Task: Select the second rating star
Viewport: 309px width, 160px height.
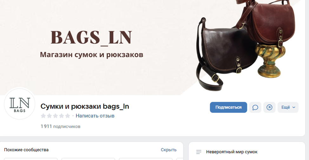Action: coord(49,116)
